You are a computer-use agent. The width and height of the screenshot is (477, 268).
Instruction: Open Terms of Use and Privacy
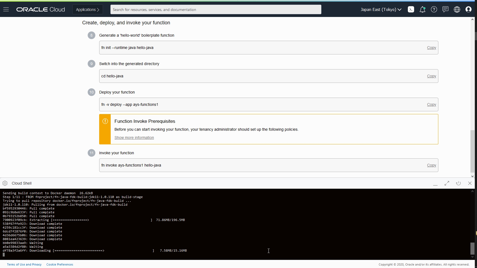[x=24, y=264]
